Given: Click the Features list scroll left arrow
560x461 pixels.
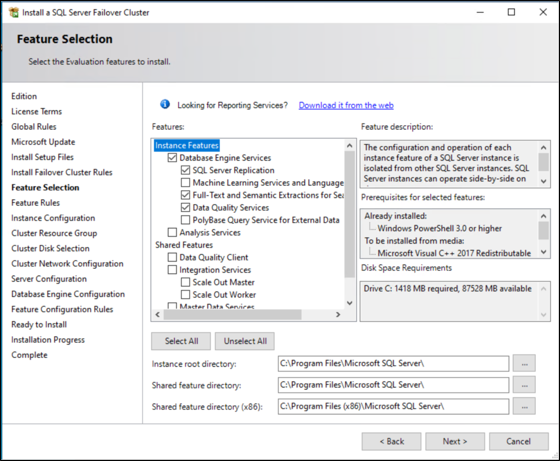Looking at the screenshot, I should [x=158, y=314].
